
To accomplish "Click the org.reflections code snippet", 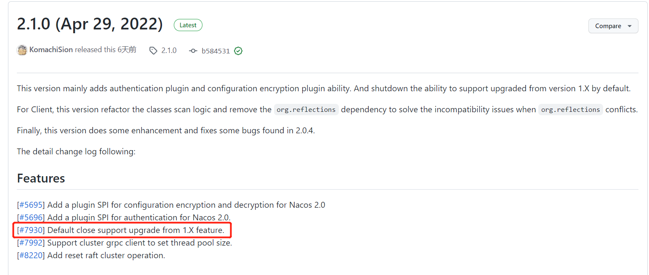I will (306, 109).
